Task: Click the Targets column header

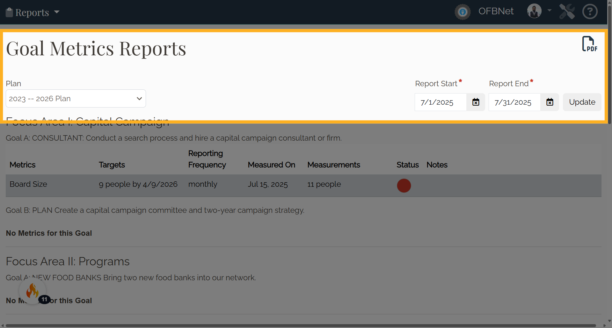Action: [112, 165]
